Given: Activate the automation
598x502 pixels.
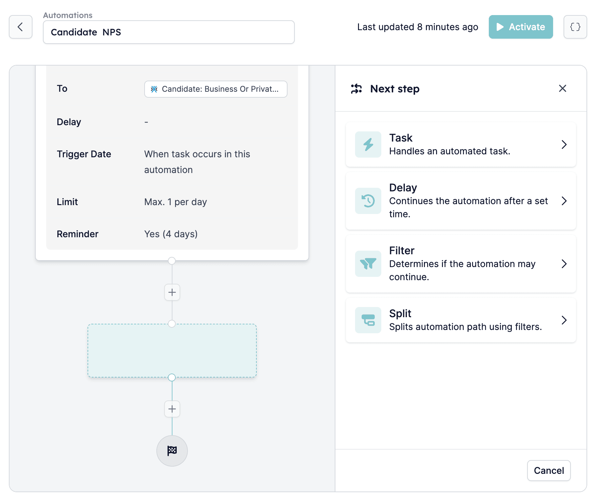Looking at the screenshot, I should [x=521, y=27].
